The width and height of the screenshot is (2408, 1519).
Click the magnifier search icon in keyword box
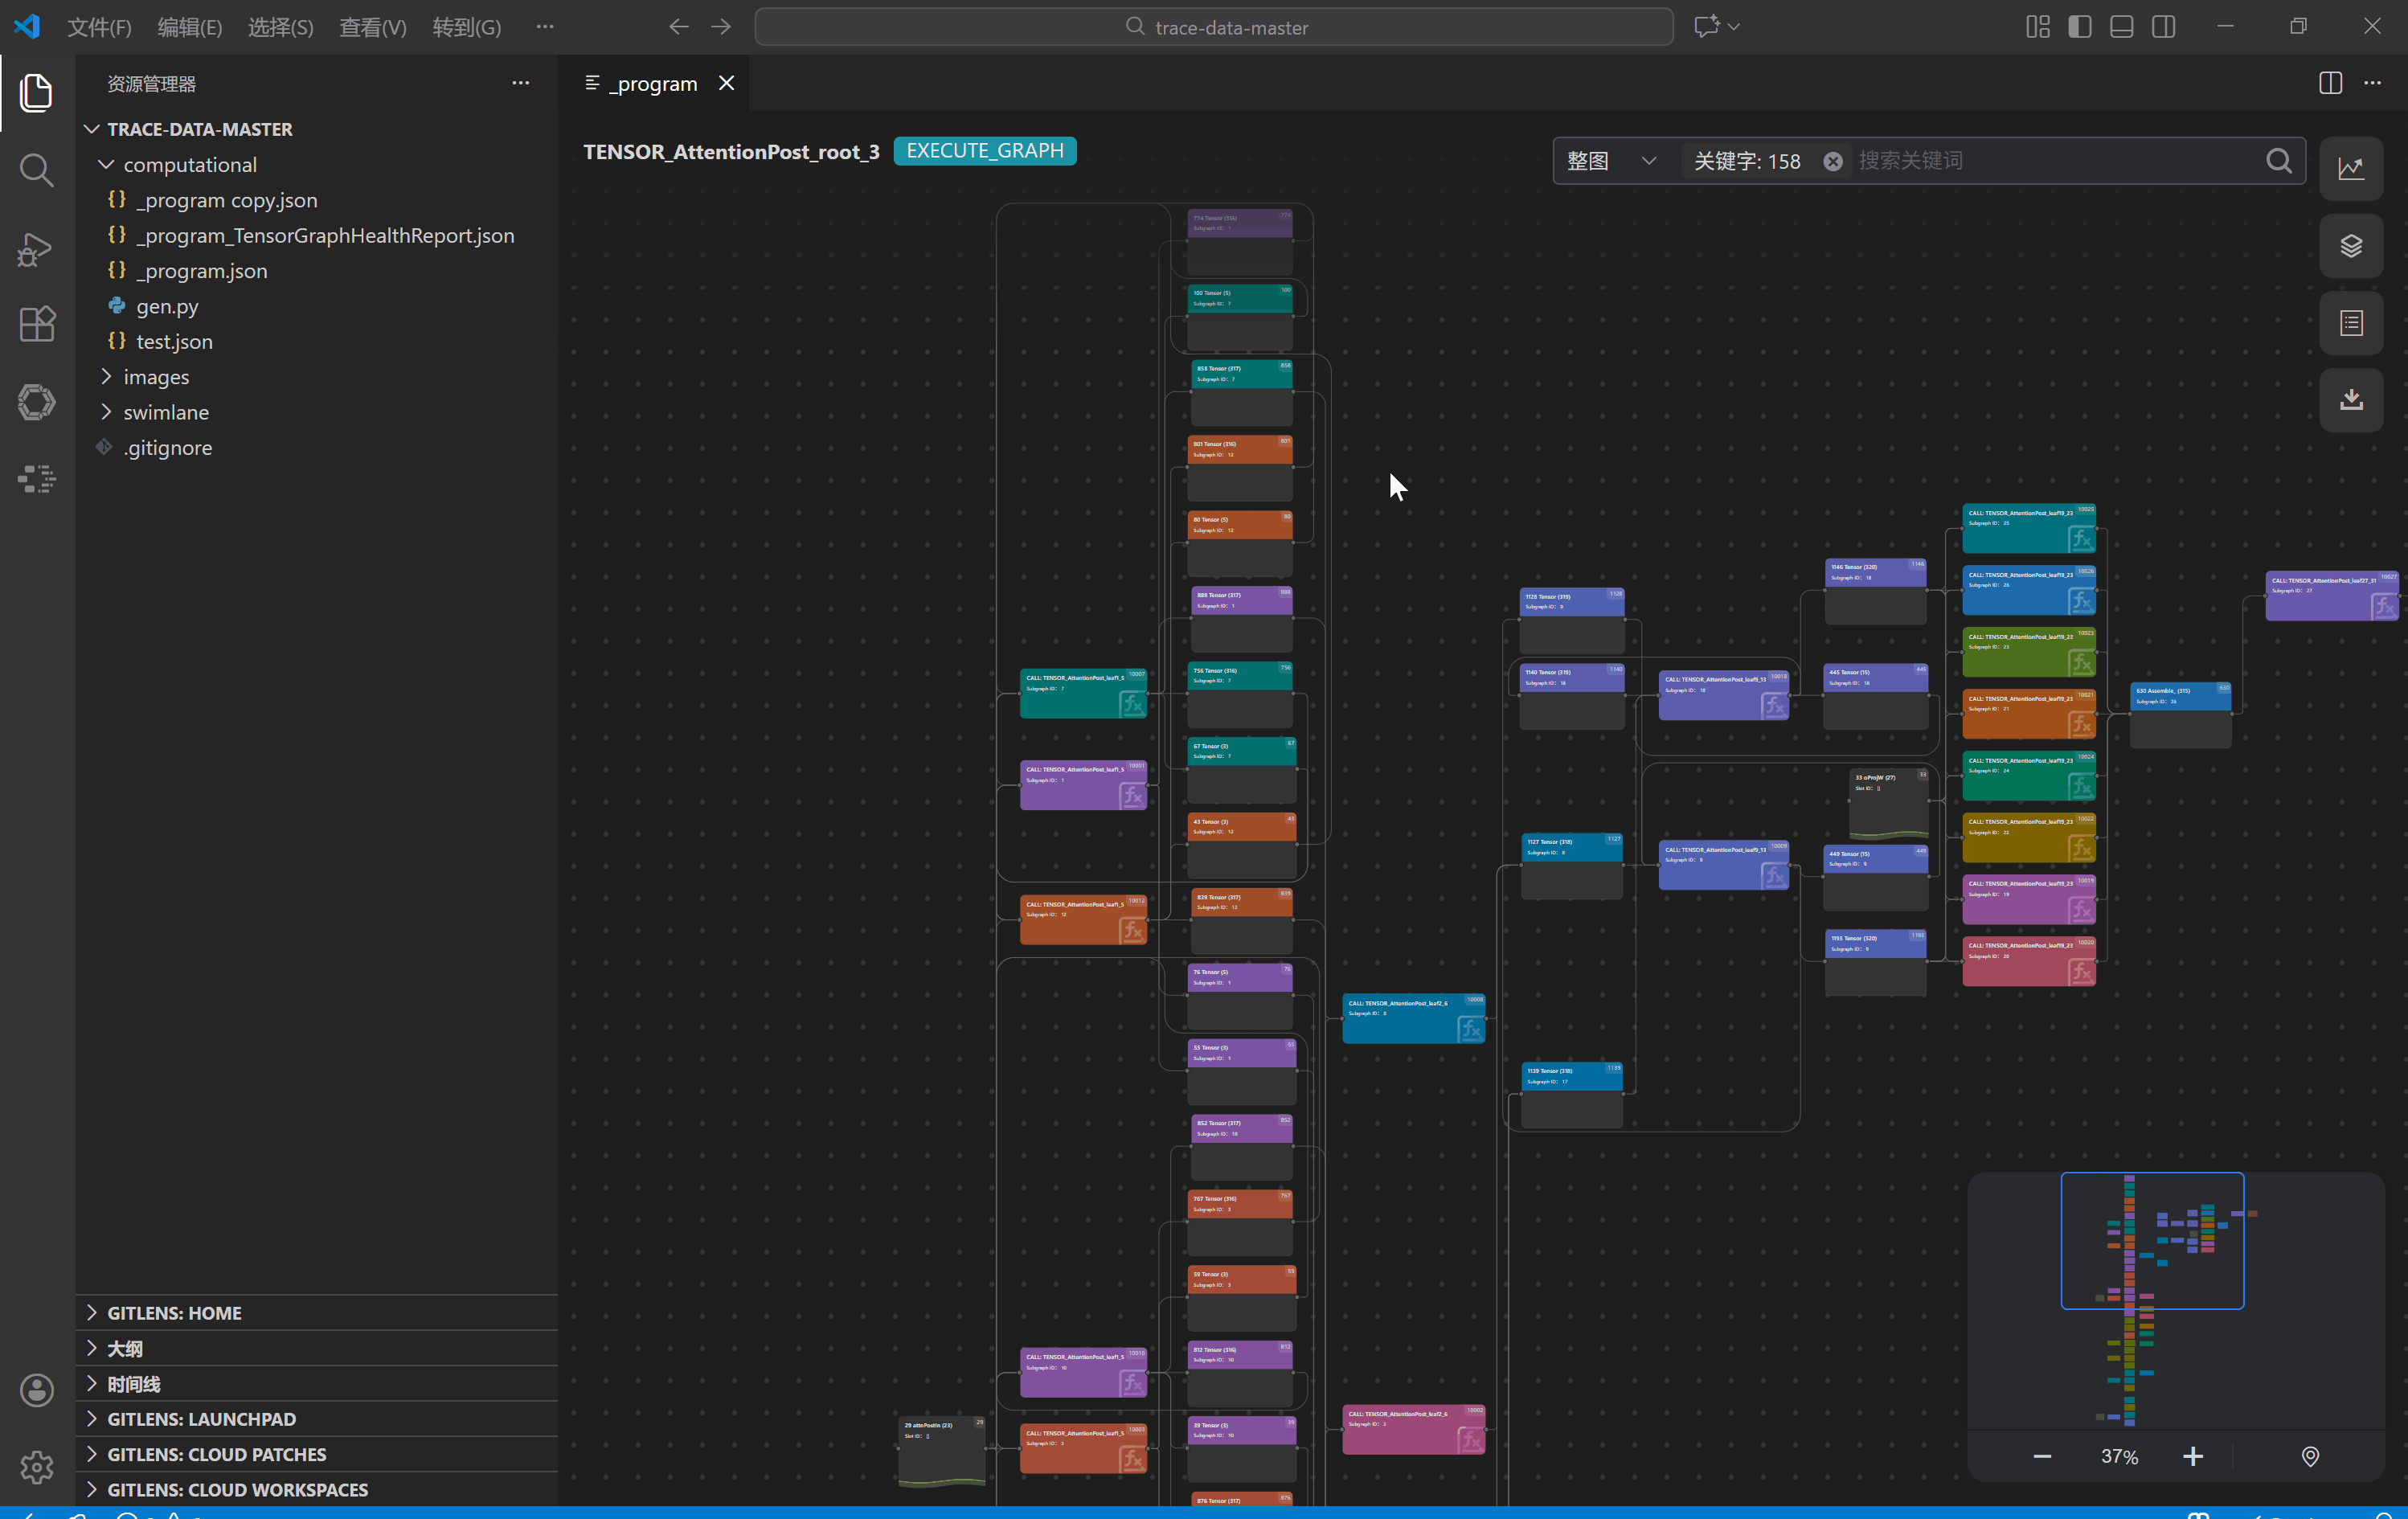pyautogui.click(x=2278, y=161)
